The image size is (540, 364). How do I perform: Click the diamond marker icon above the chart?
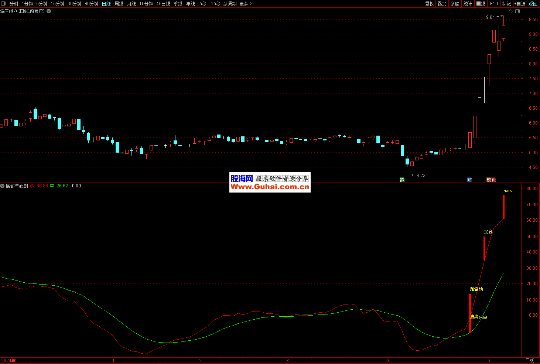point(511,11)
